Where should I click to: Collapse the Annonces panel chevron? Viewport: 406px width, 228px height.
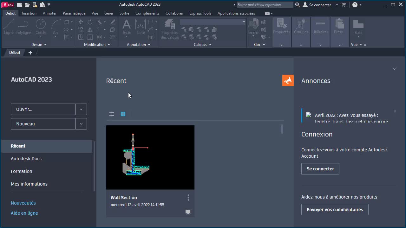(x=395, y=69)
